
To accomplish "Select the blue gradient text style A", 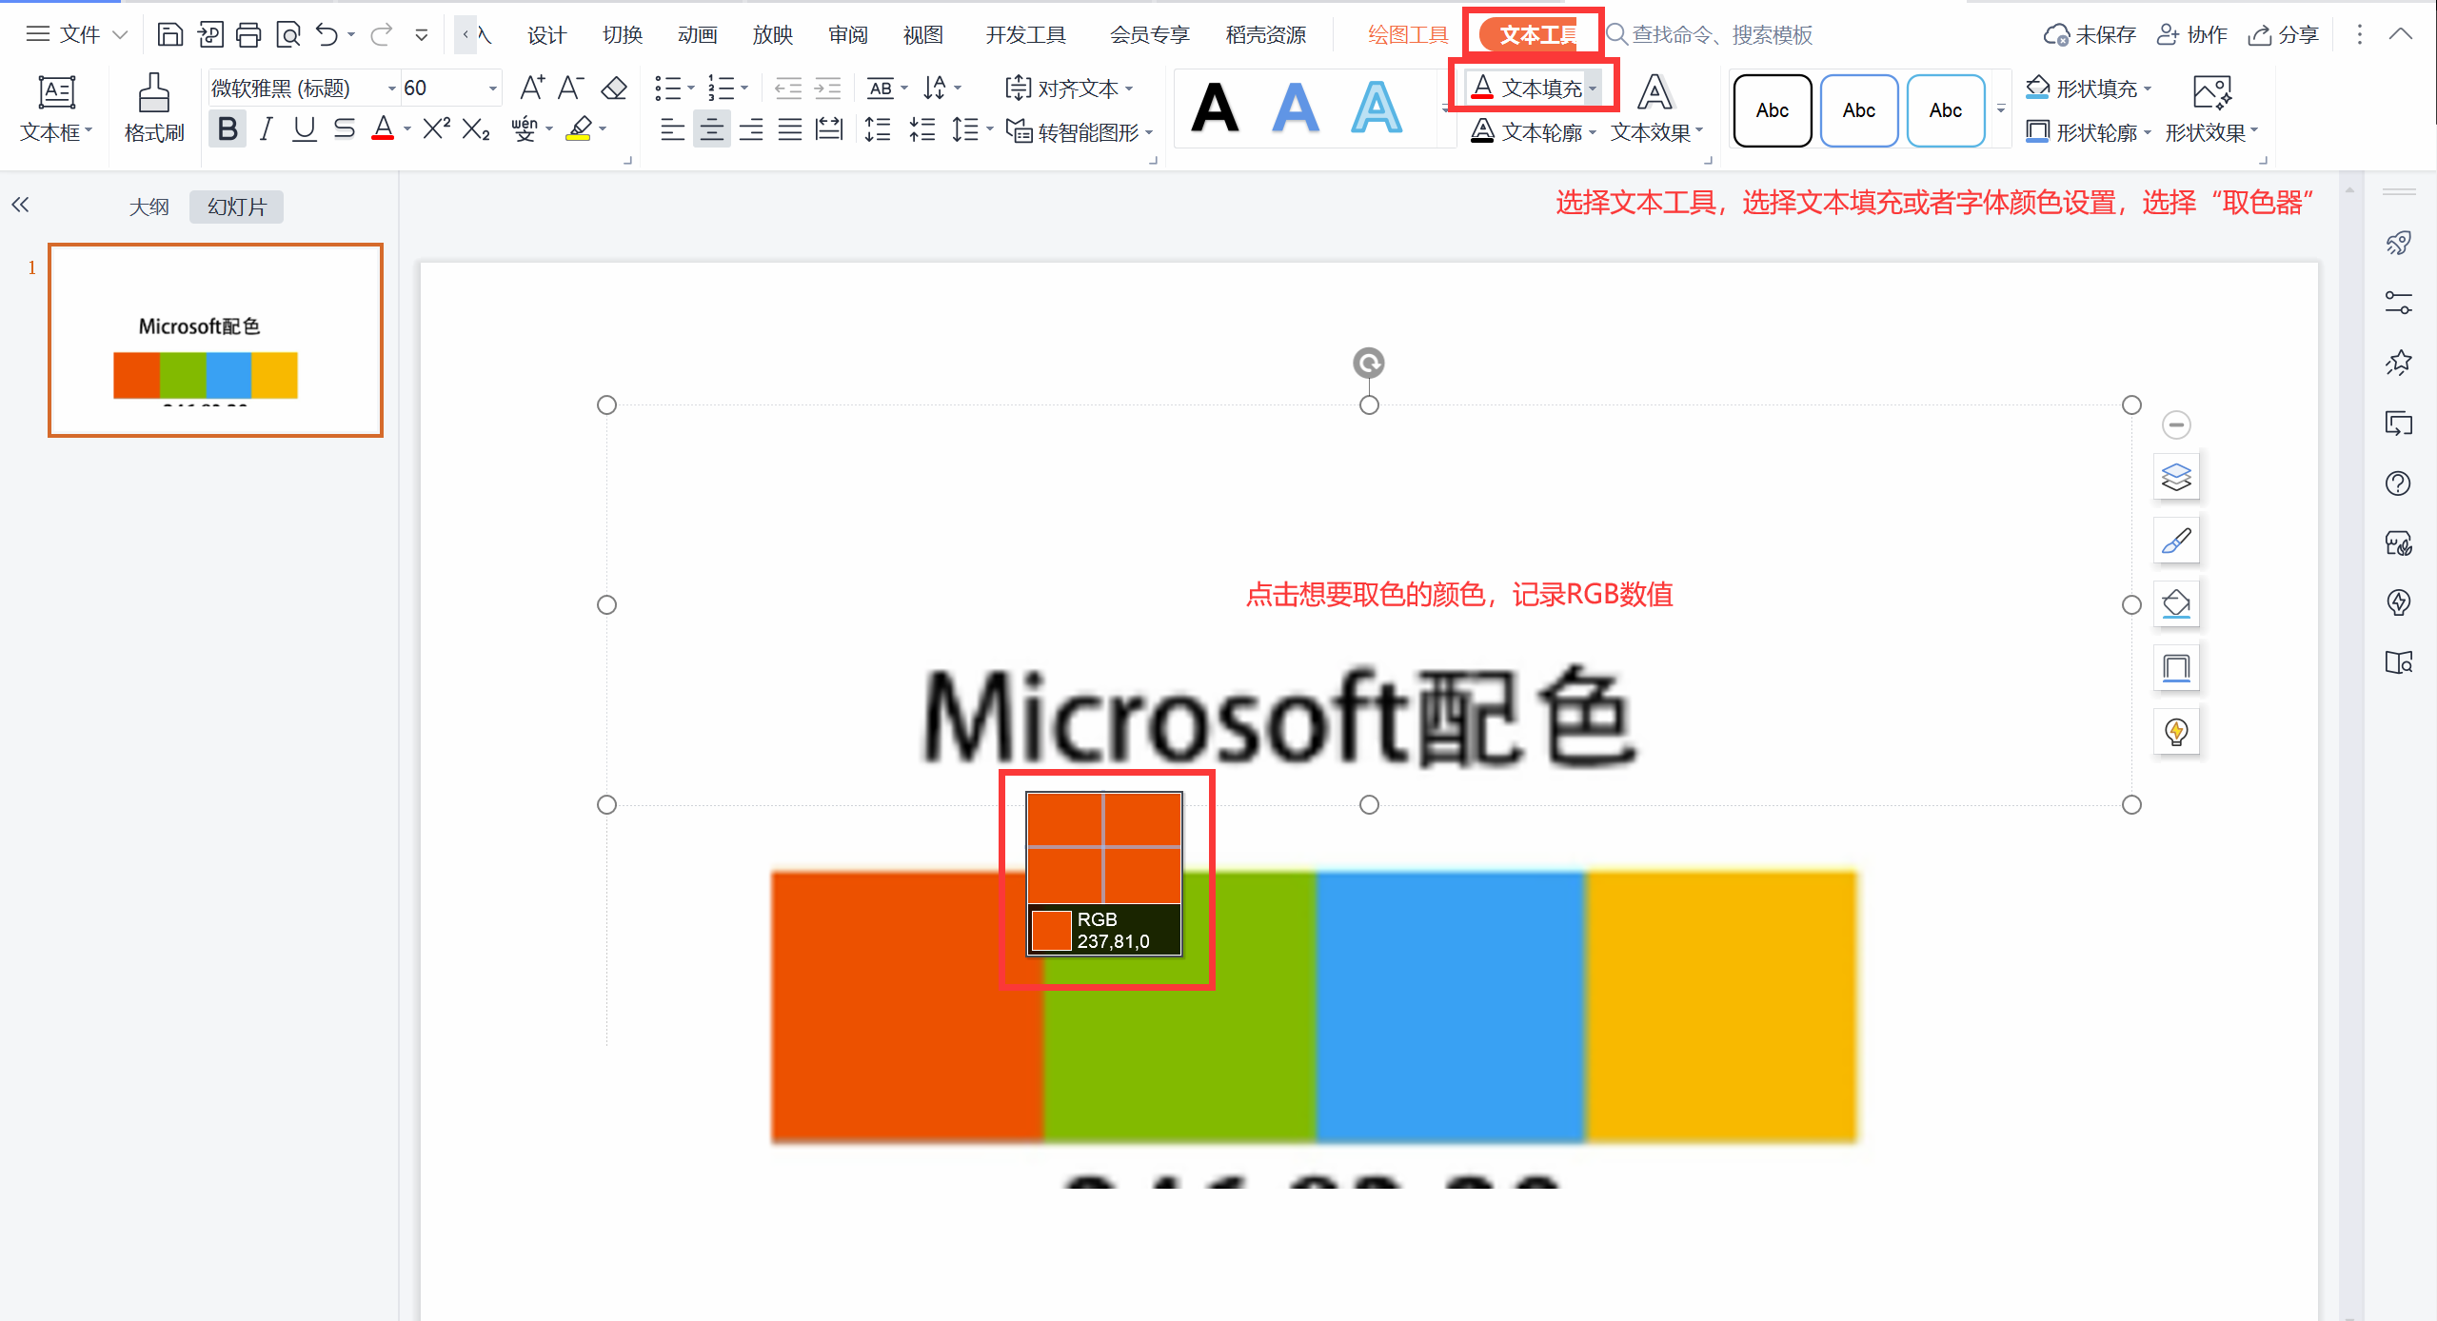I will pos(1296,108).
